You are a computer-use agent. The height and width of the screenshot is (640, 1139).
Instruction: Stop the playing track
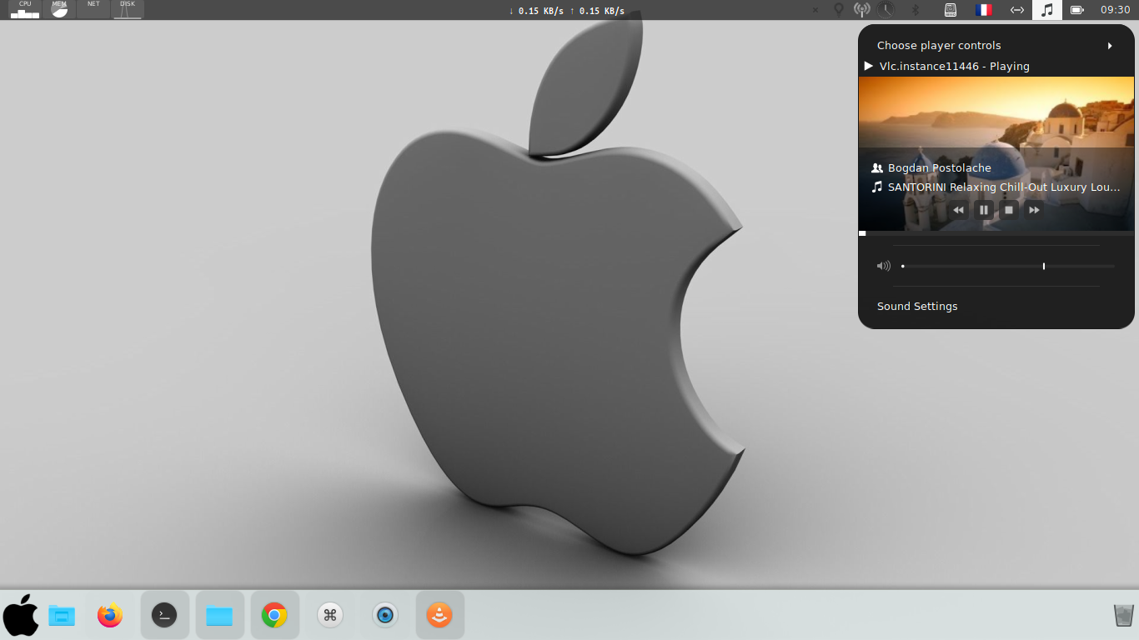pos(1009,210)
